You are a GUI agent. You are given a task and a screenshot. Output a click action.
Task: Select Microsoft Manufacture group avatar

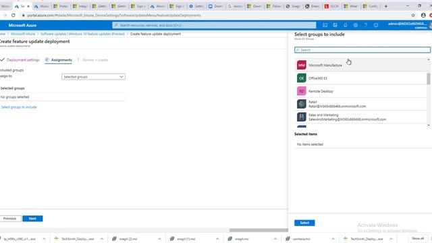(x=302, y=65)
